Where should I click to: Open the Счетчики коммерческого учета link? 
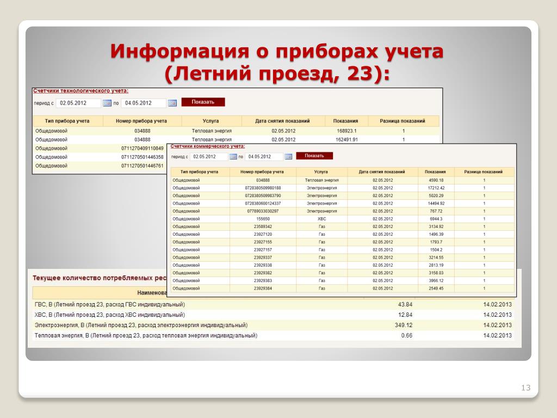(207, 146)
